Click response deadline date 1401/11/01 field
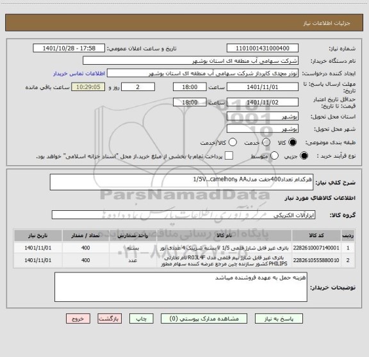This screenshot has height=357, width=369. pos(263,87)
